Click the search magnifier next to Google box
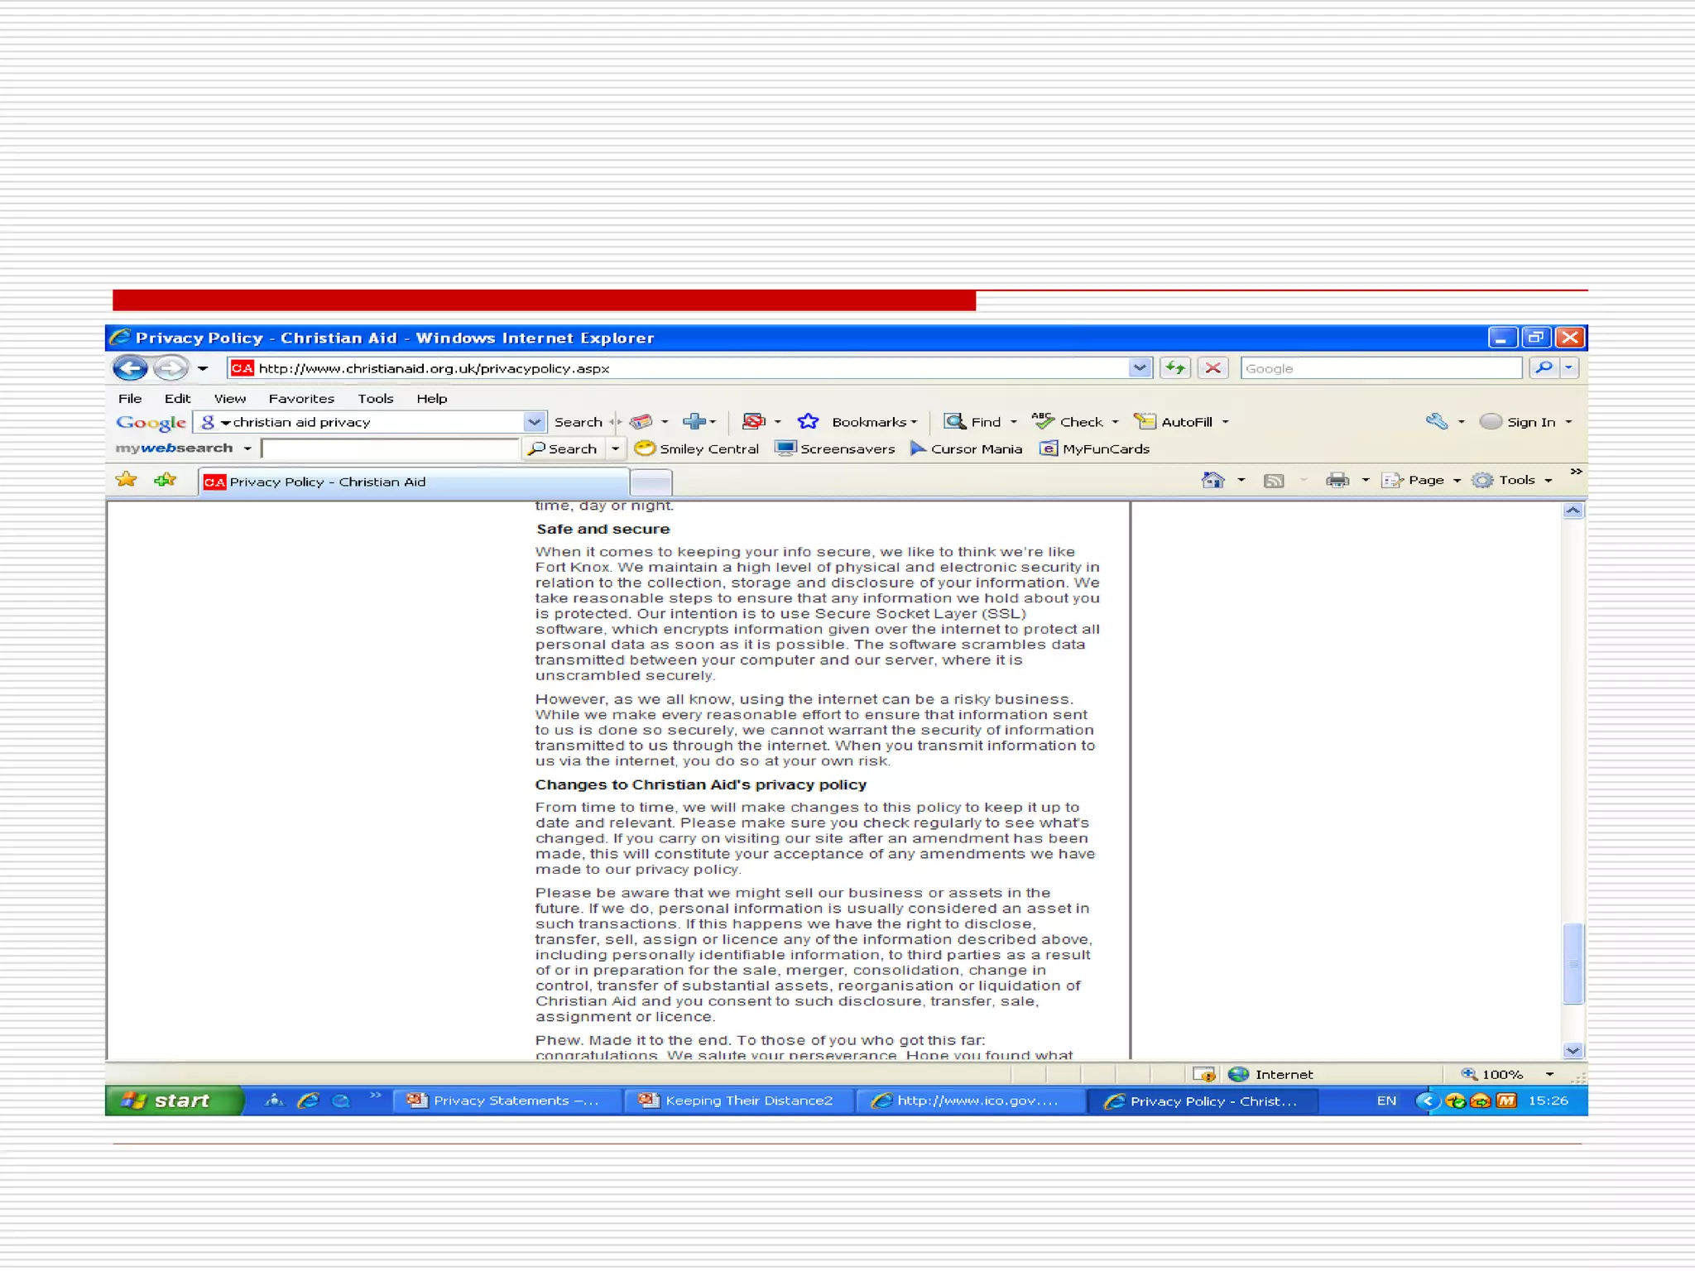 pyautogui.click(x=1544, y=367)
